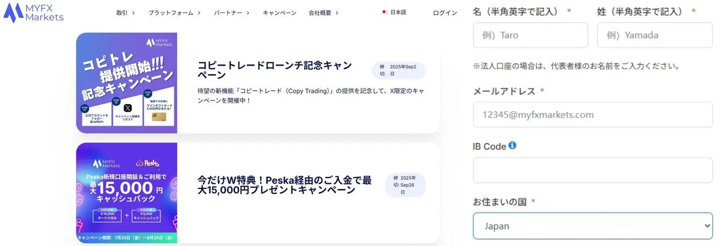This screenshot has width=725, height=246.
Task: Open the コピートレード campaign banner image
Action: (x=127, y=83)
